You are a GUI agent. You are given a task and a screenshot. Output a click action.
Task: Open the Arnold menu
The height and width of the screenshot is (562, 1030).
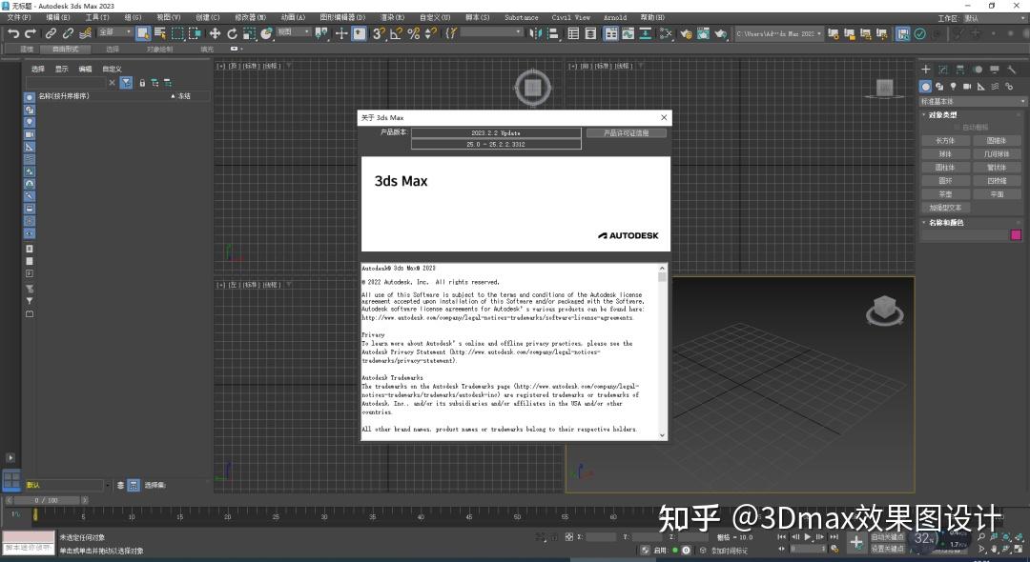(615, 16)
